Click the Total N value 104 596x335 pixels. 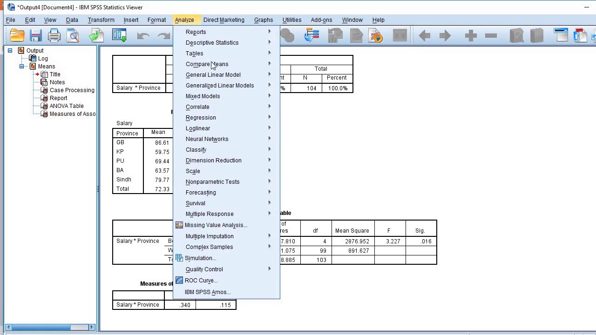click(x=312, y=88)
